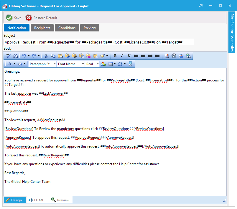
Task: Click the Restore Default red X icon
Action: pyautogui.click(x=29, y=18)
